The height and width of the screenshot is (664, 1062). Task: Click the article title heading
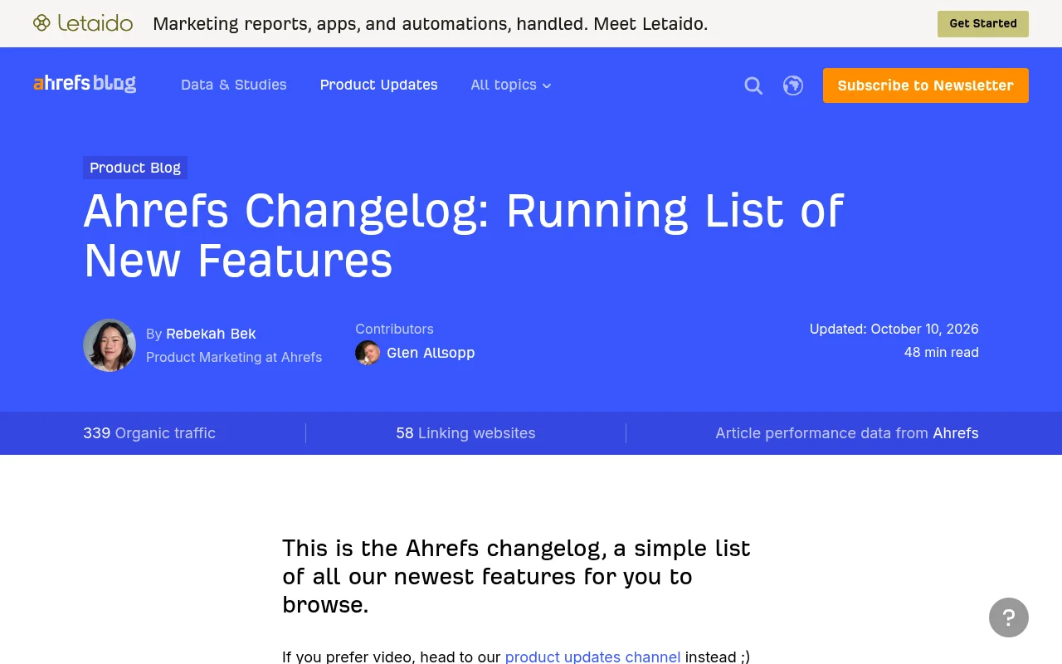point(464,235)
